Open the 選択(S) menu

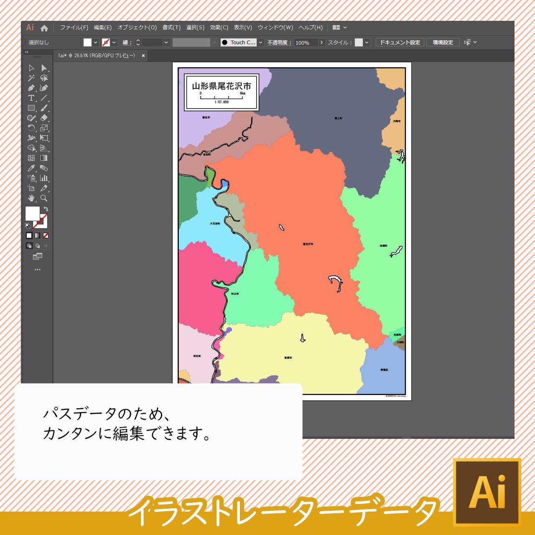click(195, 28)
